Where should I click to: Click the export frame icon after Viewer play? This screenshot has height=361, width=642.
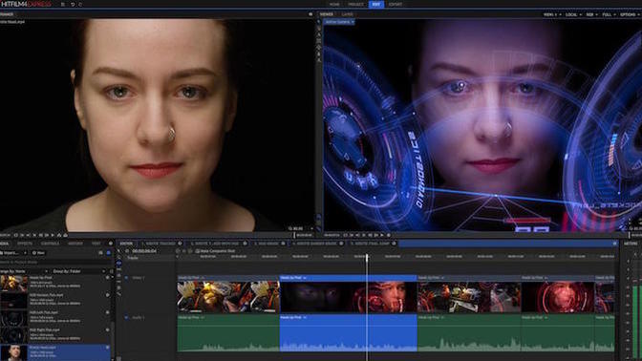tap(389, 235)
